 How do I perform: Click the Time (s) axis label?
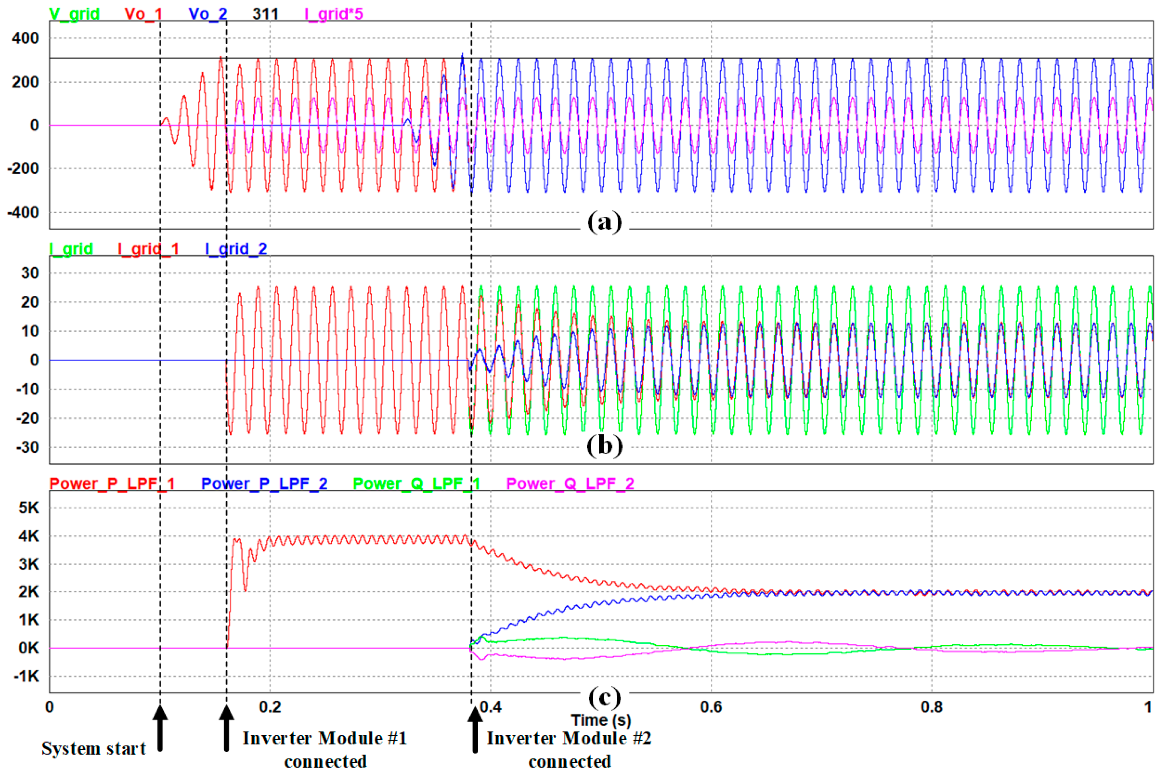[601, 720]
